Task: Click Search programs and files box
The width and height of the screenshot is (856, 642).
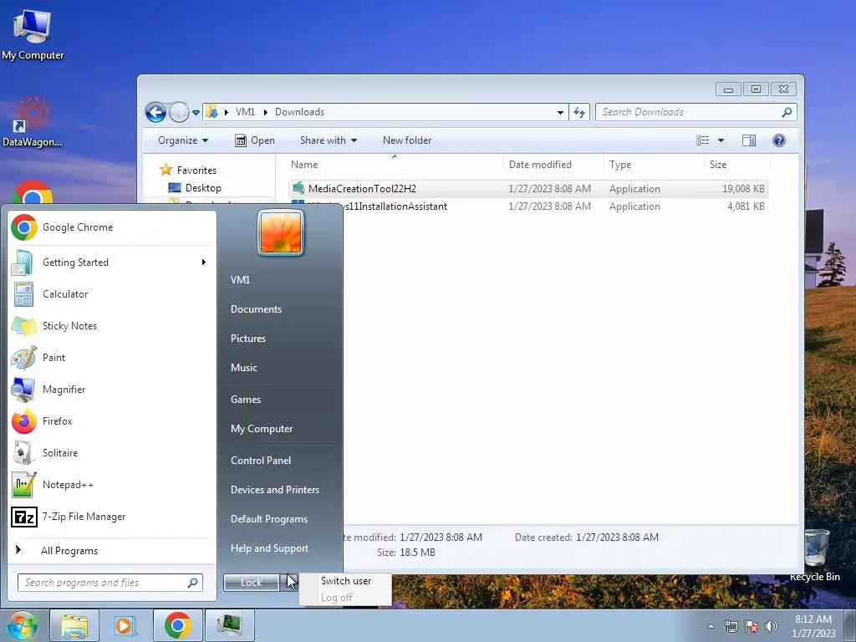Action: point(110,583)
